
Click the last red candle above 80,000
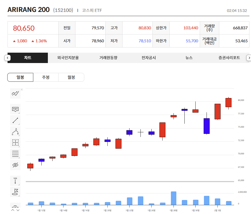click(x=228, y=103)
